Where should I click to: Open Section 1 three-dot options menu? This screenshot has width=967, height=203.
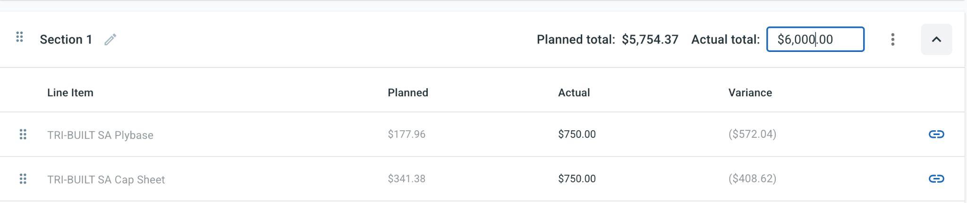click(892, 39)
